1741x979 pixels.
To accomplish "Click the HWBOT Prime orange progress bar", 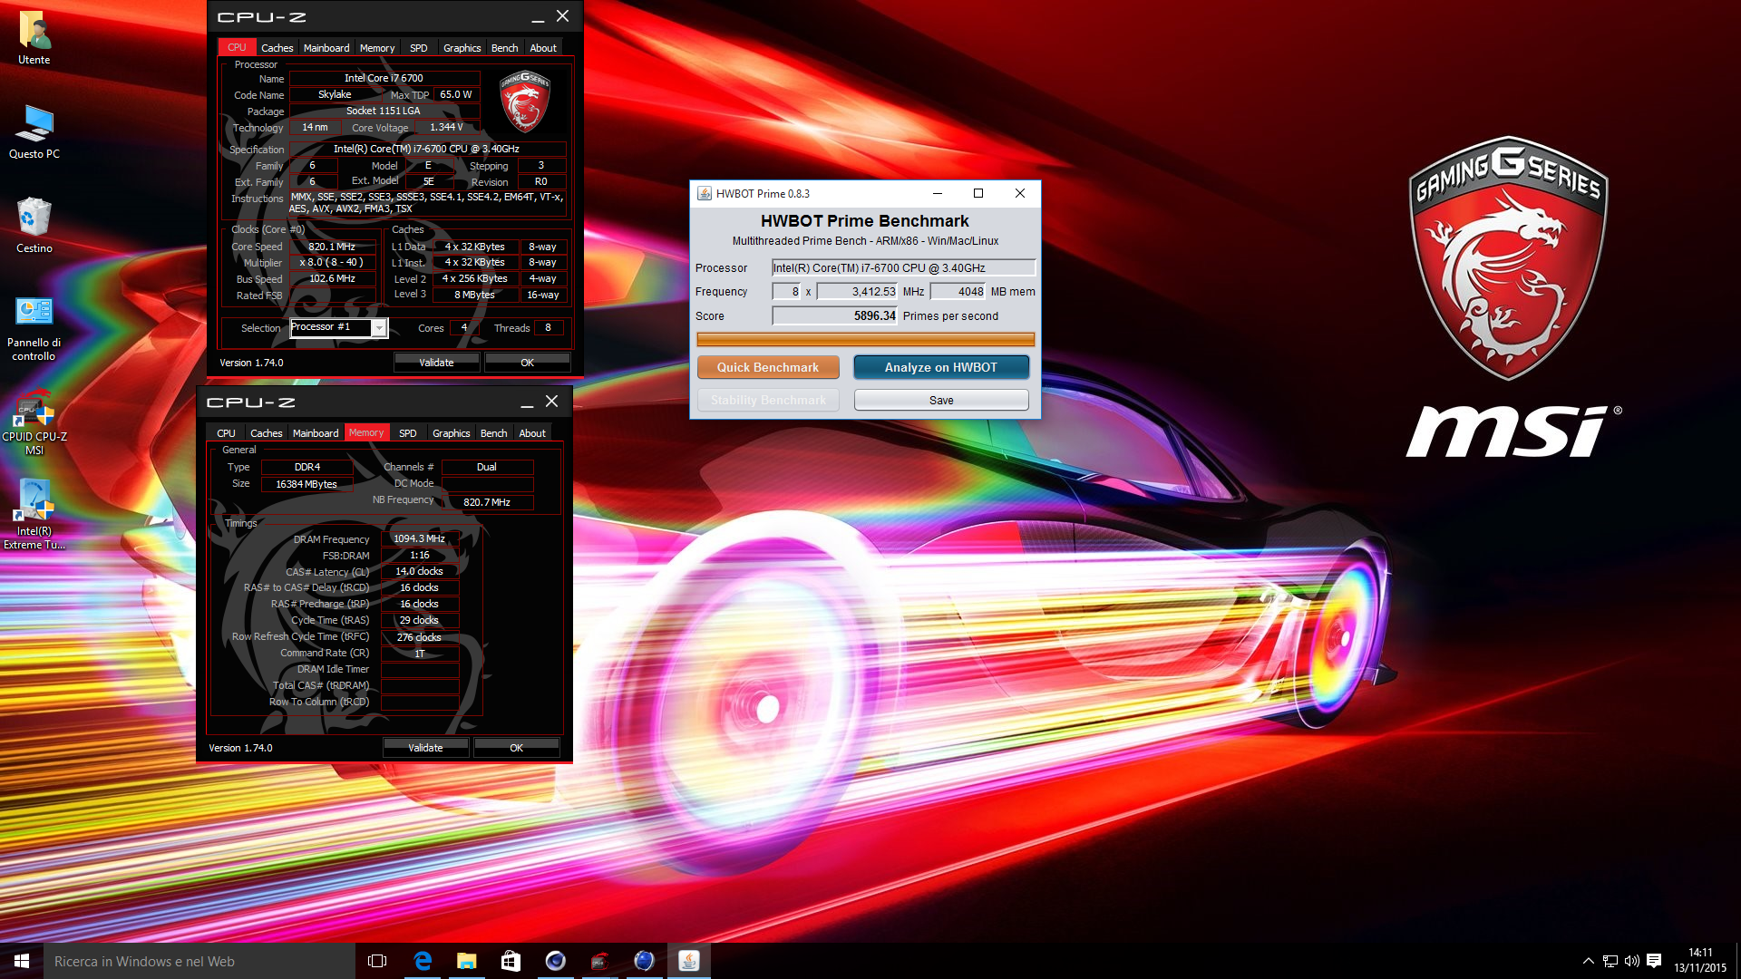I will pyautogui.click(x=865, y=339).
